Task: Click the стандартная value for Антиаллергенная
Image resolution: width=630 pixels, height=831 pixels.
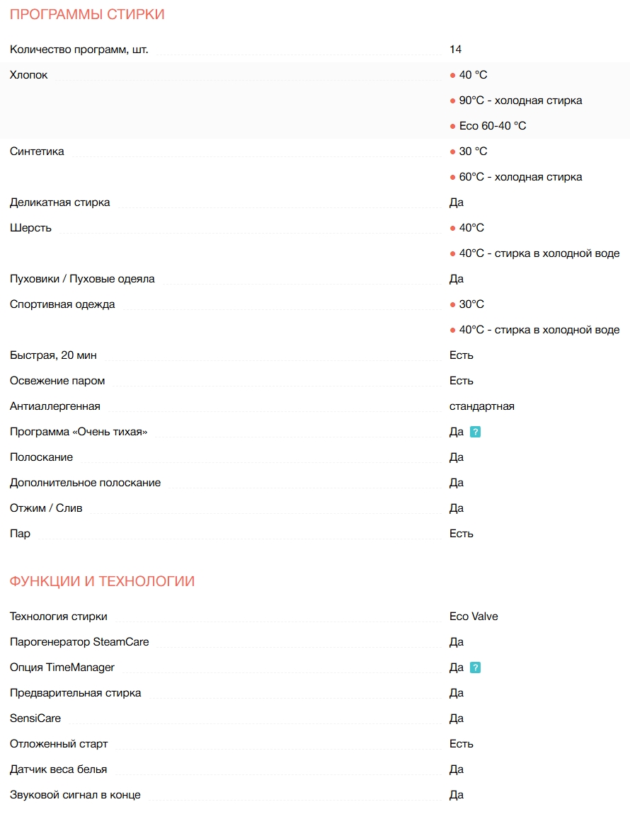Action: (x=481, y=406)
